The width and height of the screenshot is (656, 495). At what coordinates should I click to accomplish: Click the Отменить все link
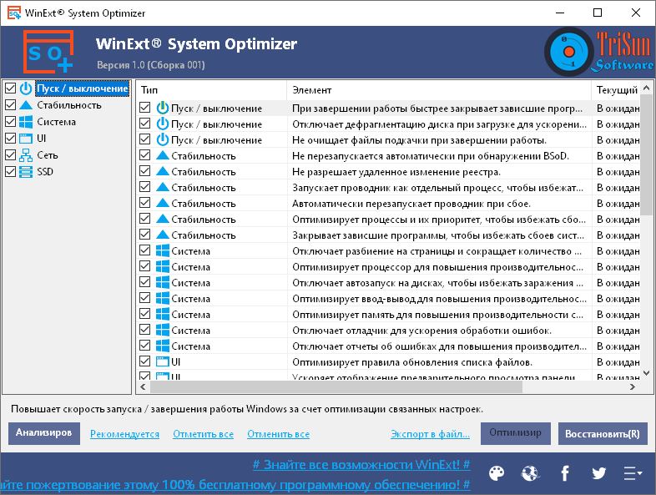[x=279, y=434]
